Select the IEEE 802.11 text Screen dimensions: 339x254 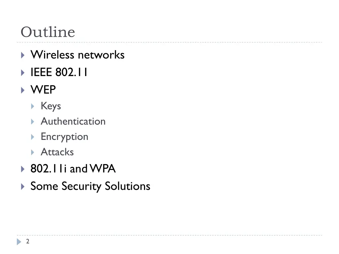click(x=59, y=72)
